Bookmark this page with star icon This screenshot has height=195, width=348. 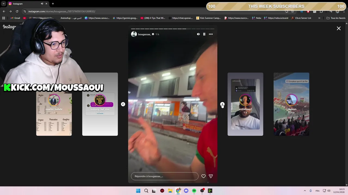pos(293,11)
